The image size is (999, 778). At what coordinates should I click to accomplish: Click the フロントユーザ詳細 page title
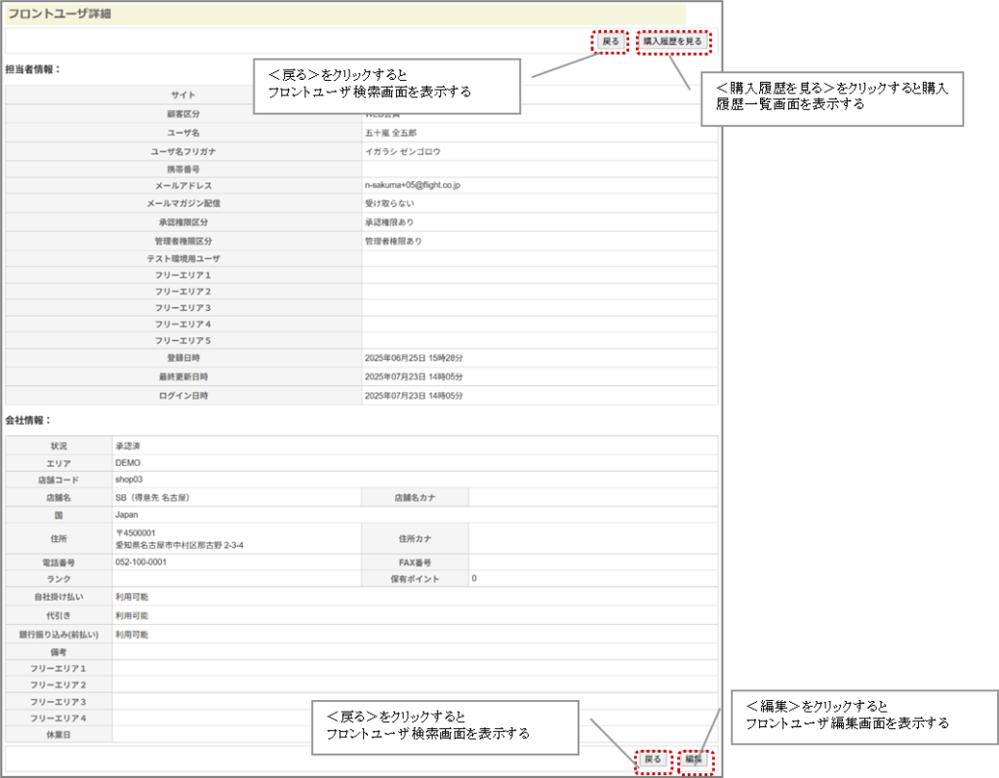pyautogui.click(x=60, y=14)
